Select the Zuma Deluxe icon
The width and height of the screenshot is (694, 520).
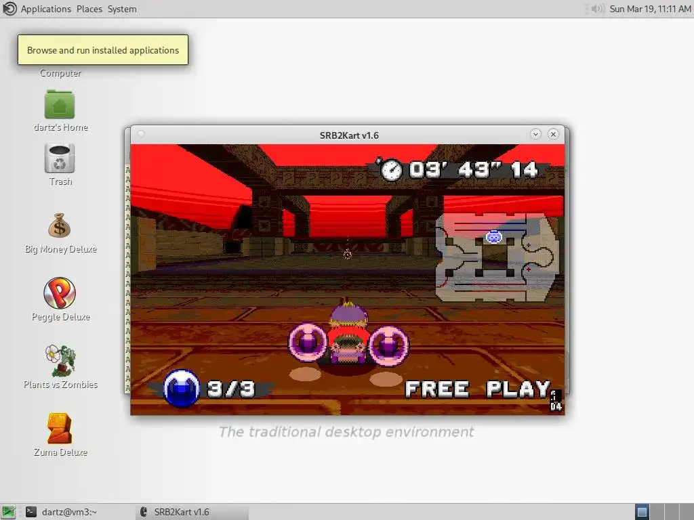click(x=60, y=428)
